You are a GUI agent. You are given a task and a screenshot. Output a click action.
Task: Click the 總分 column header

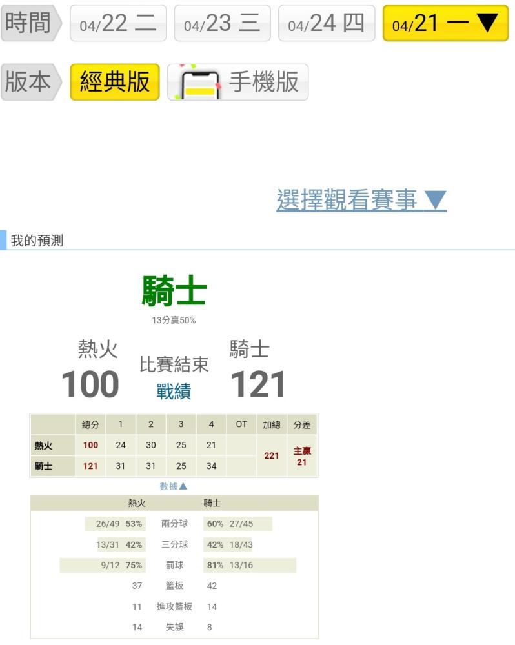(x=90, y=424)
